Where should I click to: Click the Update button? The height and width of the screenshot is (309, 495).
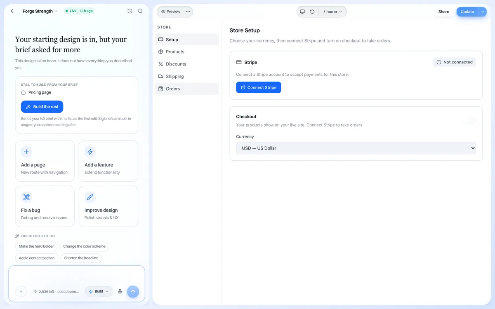point(467,12)
